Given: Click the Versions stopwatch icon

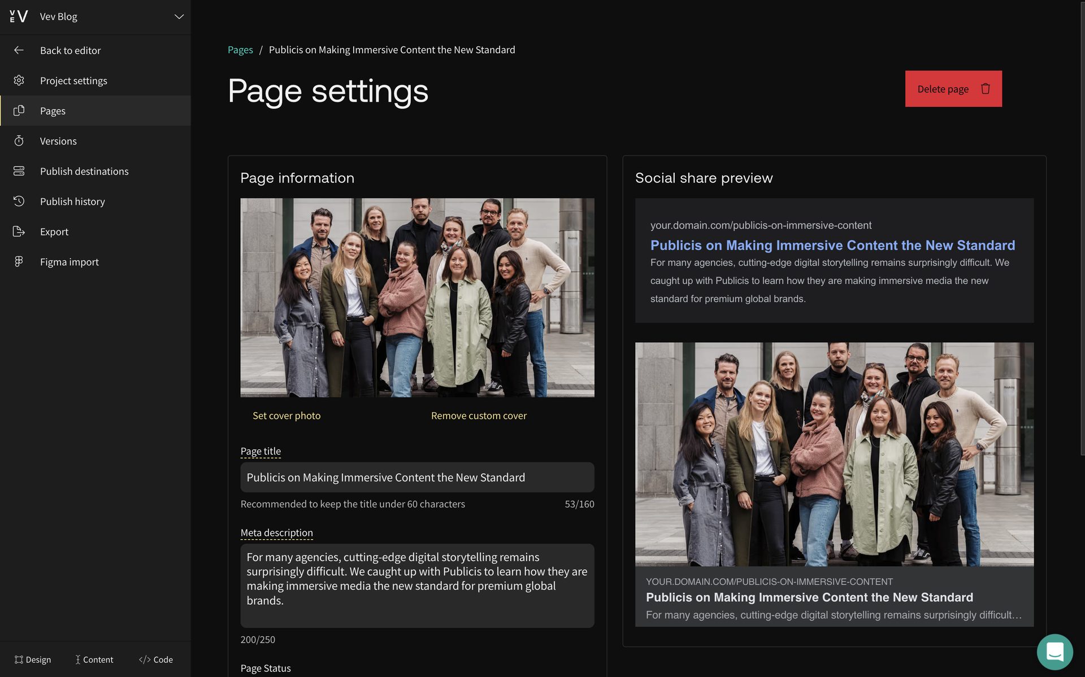Looking at the screenshot, I should [19, 141].
